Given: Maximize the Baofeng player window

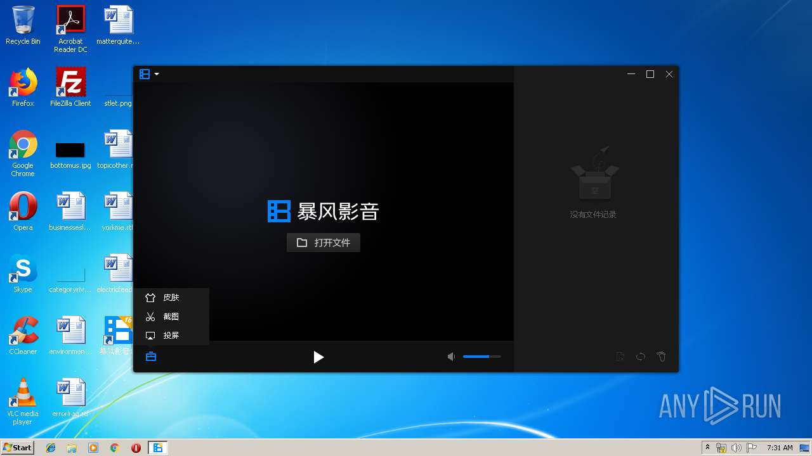Looking at the screenshot, I should coord(650,74).
